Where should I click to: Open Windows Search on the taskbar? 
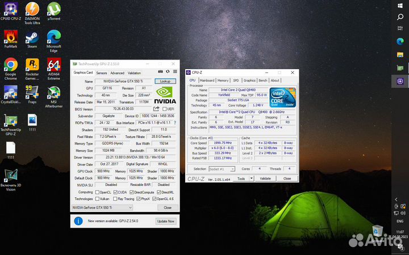tap(400, 17)
